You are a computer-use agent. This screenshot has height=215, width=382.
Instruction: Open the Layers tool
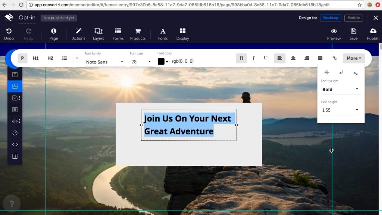tap(98, 31)
